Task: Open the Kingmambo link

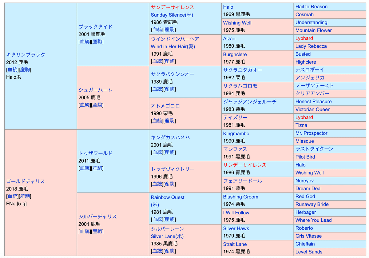Action: [x=236, y=134]
